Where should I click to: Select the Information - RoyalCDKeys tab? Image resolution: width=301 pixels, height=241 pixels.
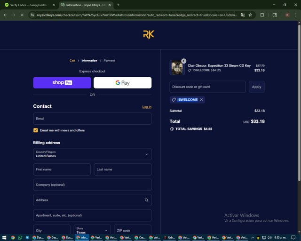click(x=86, y=5)
